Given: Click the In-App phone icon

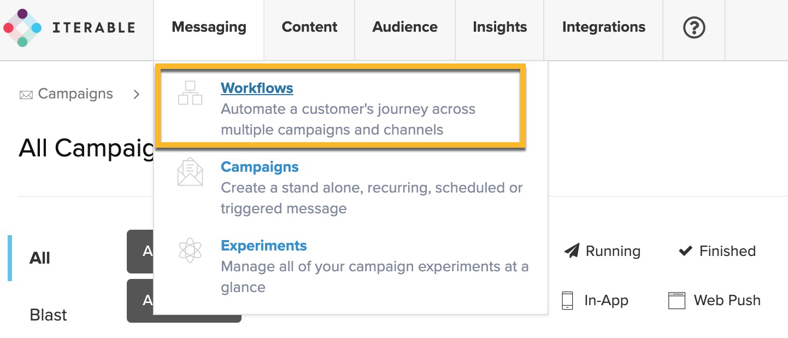Looking at the screenshot, I should 568,300.
